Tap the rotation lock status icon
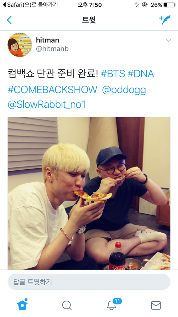This screenshot has width=178, height=317. (x=145, y=5)
